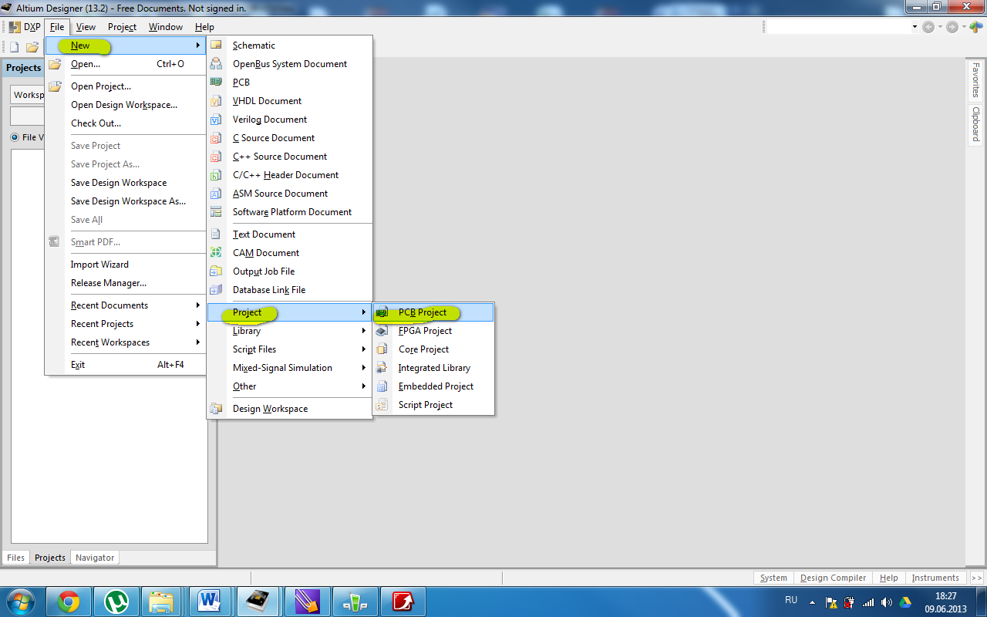The height and width of the screenshot is (617, 987).
Task: Click the address bar input field
Action: tap(838, 27)
